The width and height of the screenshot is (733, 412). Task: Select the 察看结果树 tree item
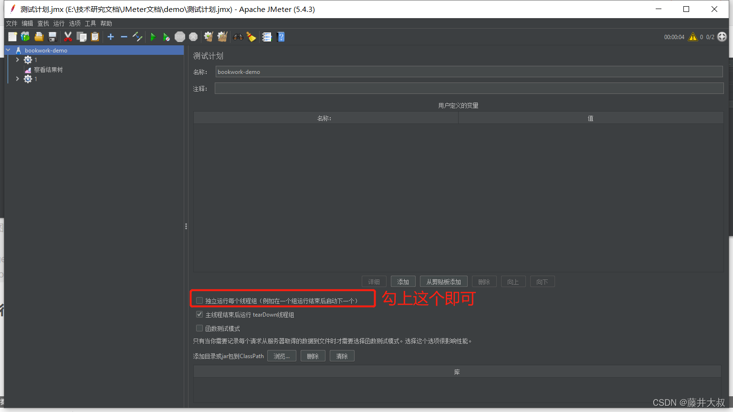(48, 70)
